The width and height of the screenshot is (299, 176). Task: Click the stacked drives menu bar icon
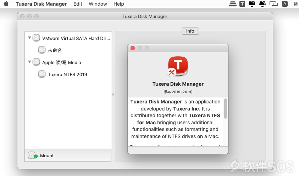pos(233,4)
